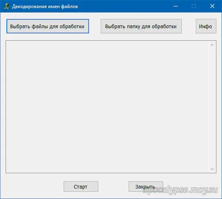Image resolution: width=222 pixels, height=199 pixels.
Task: Dismiss the dialog using Закрыть
Action: click(146, 187)
